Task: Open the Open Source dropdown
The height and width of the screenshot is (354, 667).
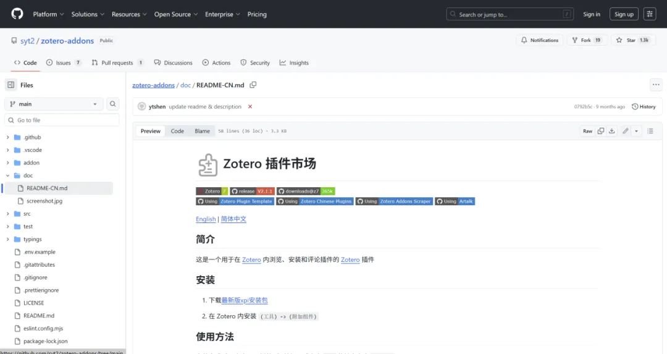Action: [175, 14]
